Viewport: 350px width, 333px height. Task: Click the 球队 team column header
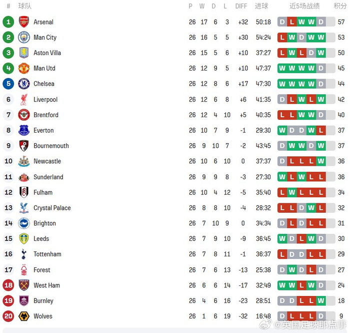click(x=25, y=7)
